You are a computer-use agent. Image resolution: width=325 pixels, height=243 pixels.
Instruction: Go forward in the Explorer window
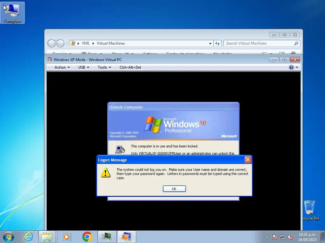point(60,43)
